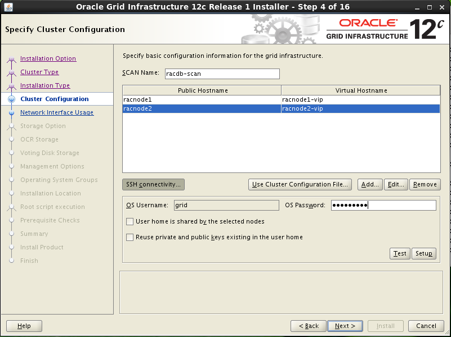Select the racnode2 public hostname cell
This screenshot has width=451, height=337.
click(202, 108)
